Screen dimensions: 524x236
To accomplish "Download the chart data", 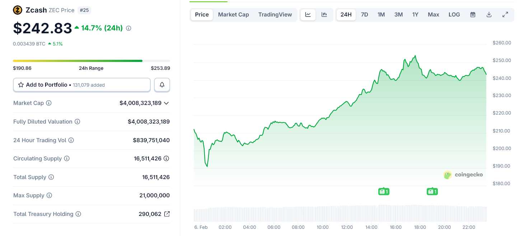I will click(489, 15).
